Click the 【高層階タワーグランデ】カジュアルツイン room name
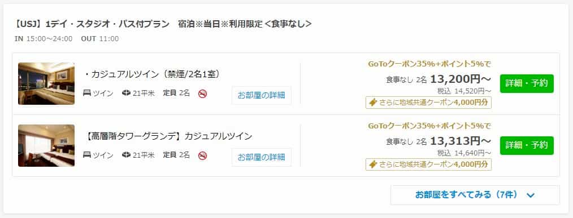The width and height of the screenshot is (573, 218). (168, 136)
